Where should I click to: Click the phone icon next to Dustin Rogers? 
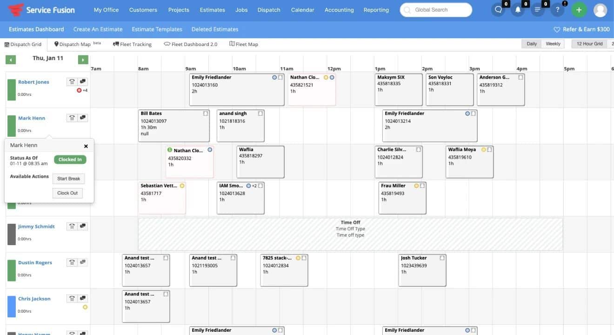(x=72, y=262)
